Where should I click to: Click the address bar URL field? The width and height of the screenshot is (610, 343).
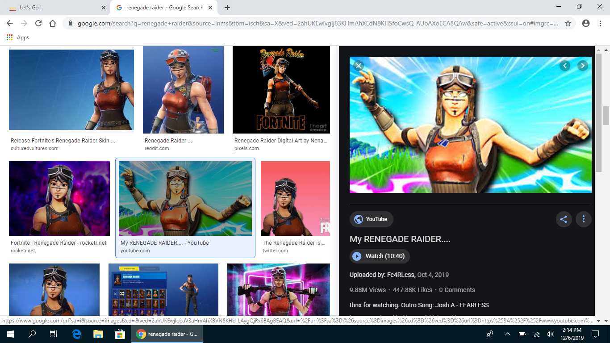318,23
